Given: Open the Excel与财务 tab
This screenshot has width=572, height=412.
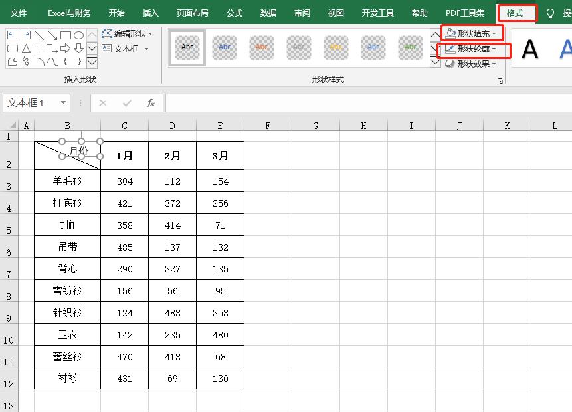Looking at the screenshot, I should 69,13.
